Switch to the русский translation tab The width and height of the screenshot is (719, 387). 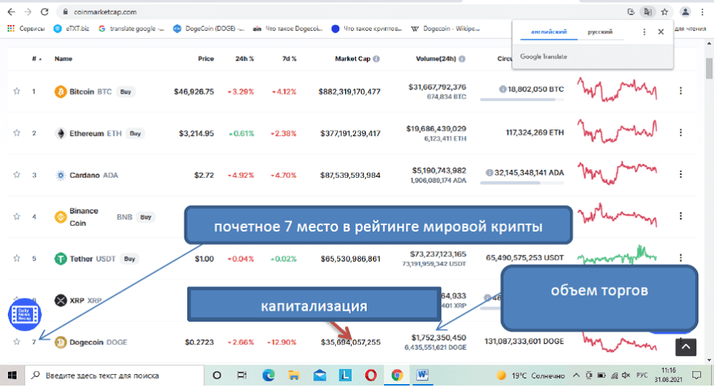[600, 32]
